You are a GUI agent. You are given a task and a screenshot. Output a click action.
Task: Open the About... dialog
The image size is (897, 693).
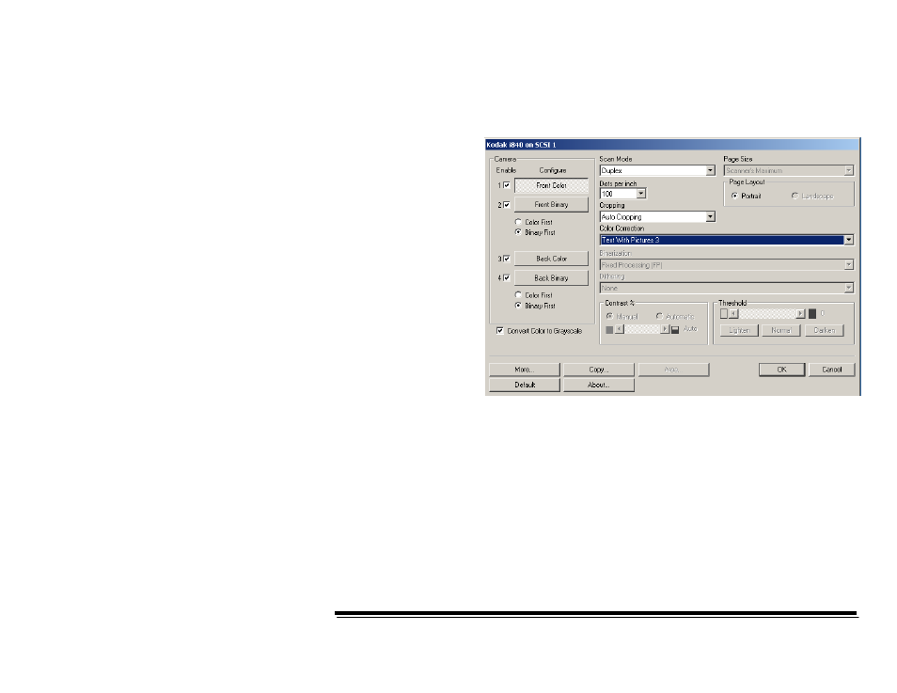pos(599,386)
